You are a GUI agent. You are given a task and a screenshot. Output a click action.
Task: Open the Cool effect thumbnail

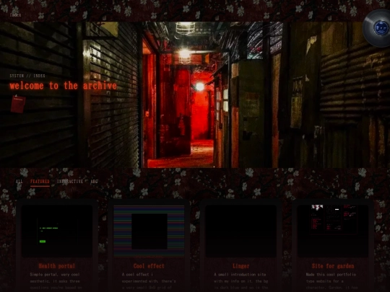tap(149, 231)
